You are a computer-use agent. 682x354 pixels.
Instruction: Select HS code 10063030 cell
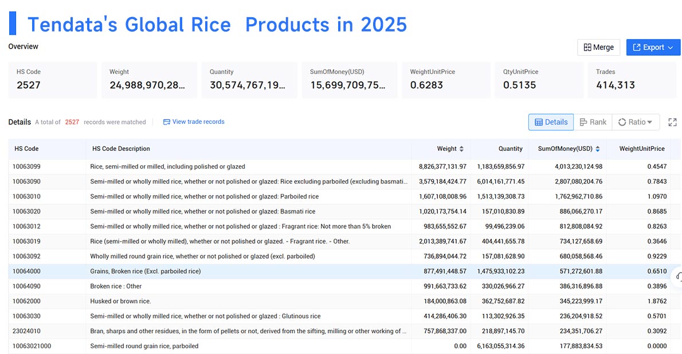click(x=26, y=316)
